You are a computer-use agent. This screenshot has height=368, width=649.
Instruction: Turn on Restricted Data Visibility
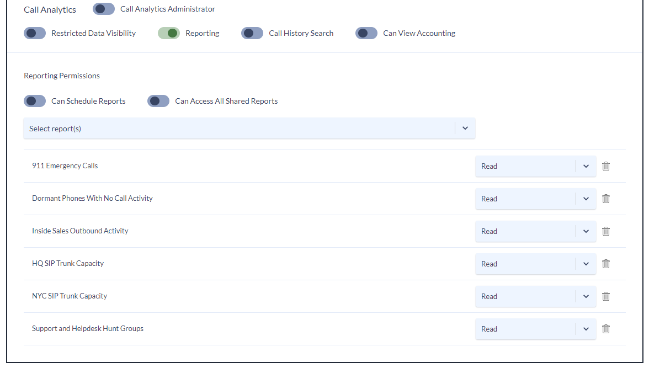point(35,33)
